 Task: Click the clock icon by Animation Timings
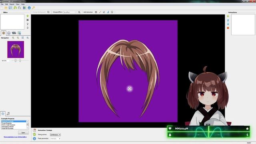(34, 130)
